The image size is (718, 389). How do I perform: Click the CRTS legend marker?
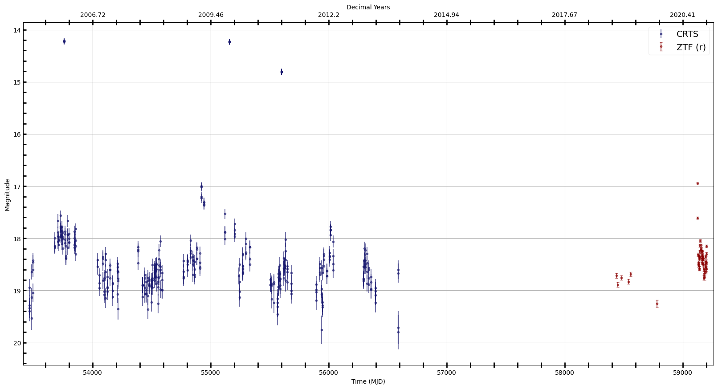[661, 34]
